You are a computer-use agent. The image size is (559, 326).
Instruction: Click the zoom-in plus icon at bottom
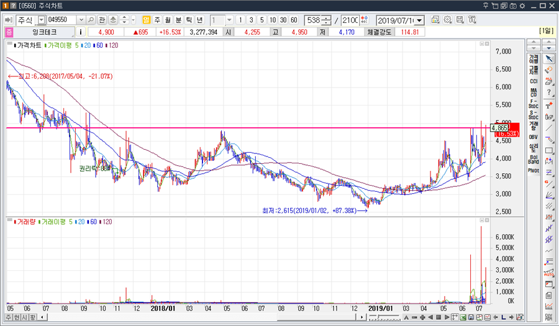422,317
